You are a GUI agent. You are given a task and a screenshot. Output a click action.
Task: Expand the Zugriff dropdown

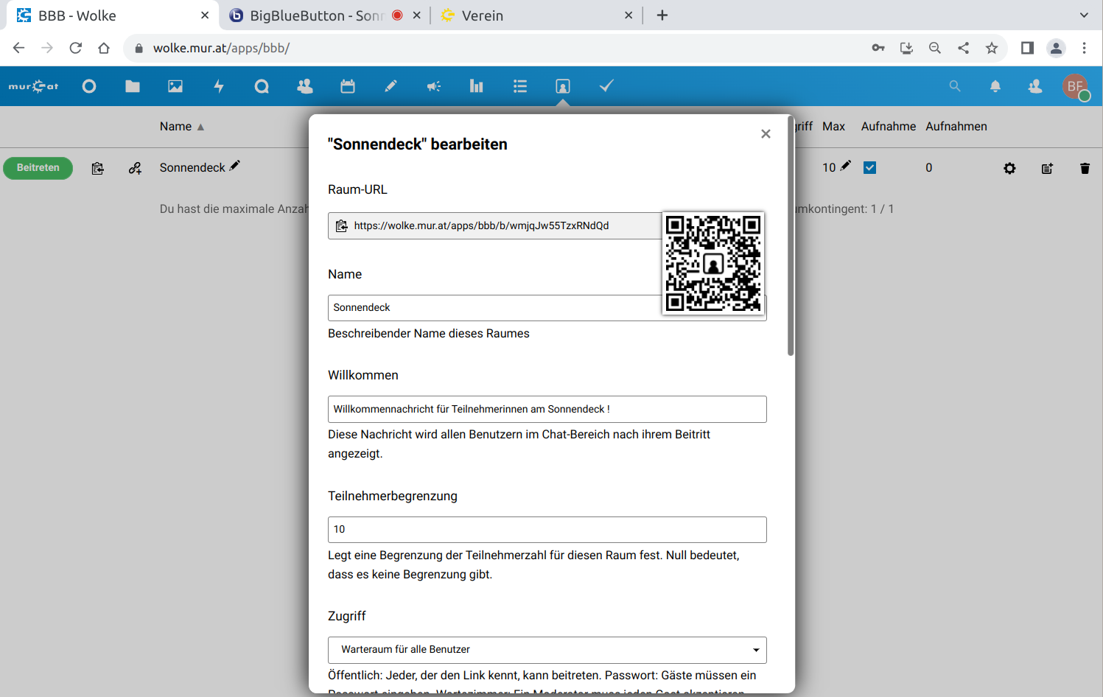(547, 650)
